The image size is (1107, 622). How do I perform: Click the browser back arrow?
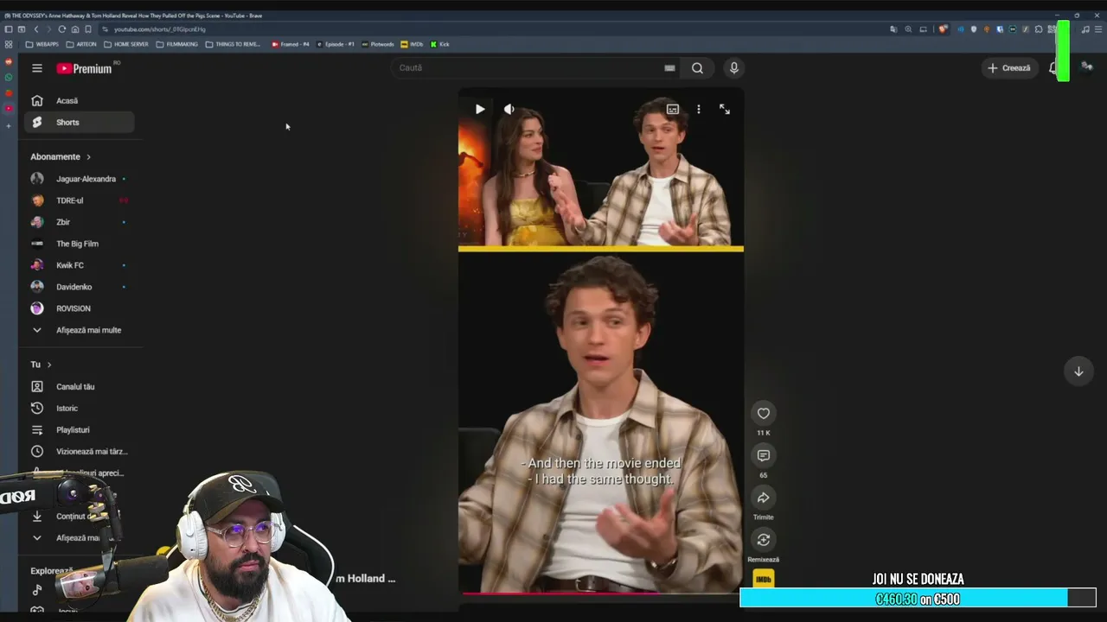point(36,29)
